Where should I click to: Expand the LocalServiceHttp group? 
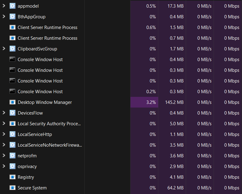tap(4, 134)
